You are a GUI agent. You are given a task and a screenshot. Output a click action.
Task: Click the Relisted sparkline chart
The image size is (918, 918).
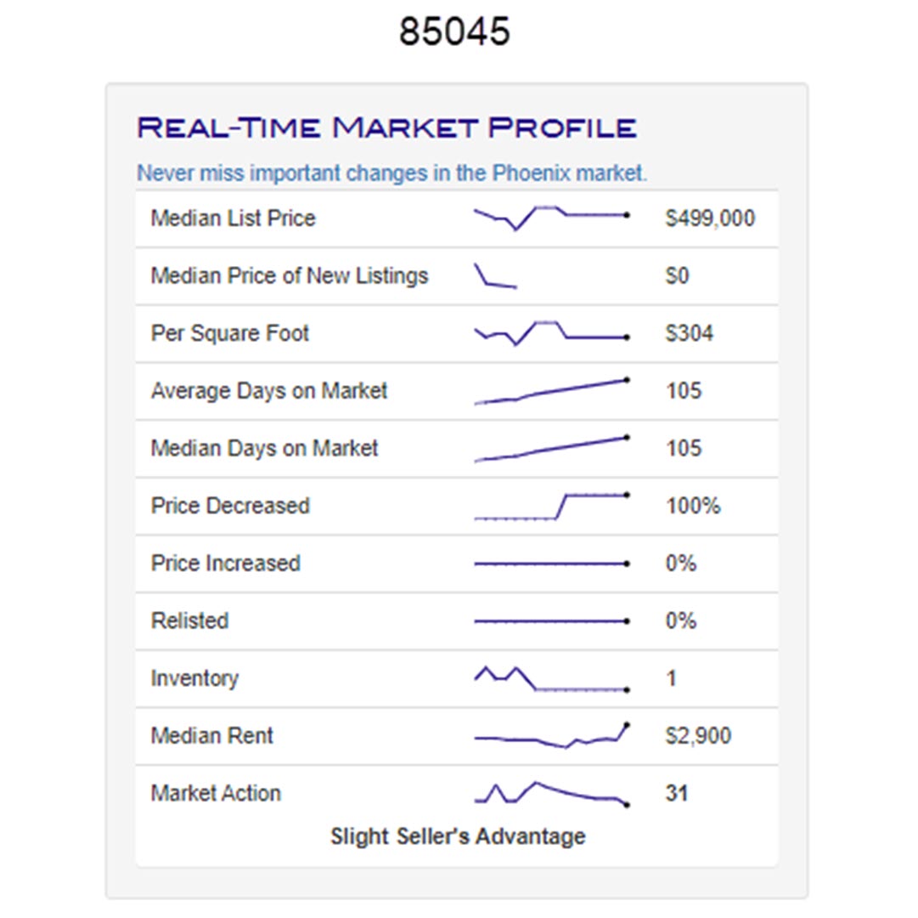coord(550,621)
